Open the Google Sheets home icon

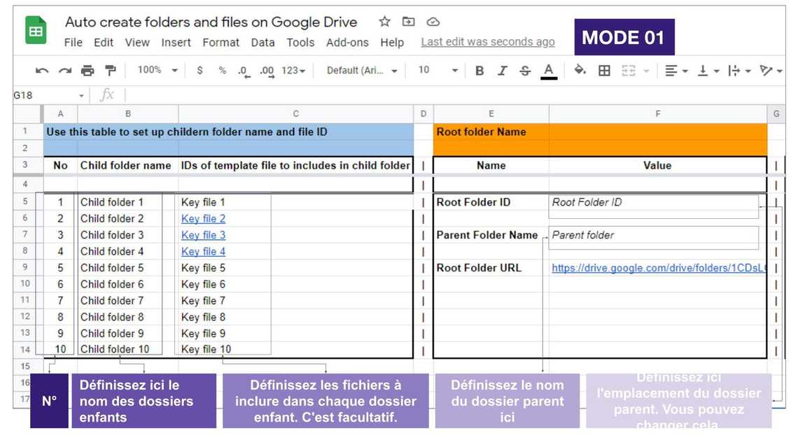(x=36, y=31)
